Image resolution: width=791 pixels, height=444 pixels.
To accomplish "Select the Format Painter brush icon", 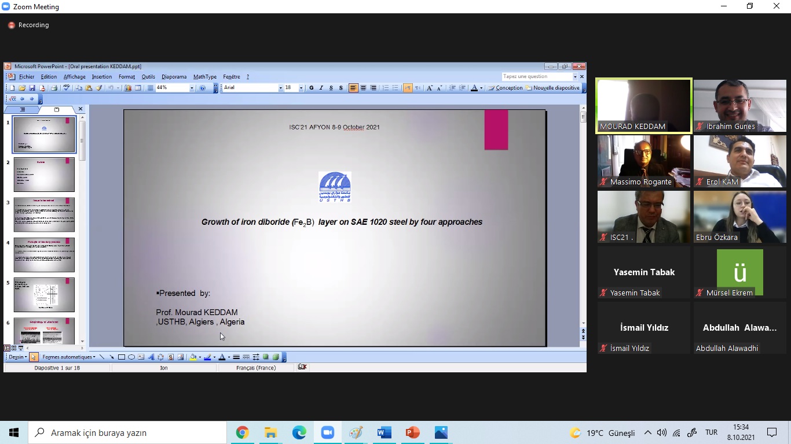I will coord(99,88).
